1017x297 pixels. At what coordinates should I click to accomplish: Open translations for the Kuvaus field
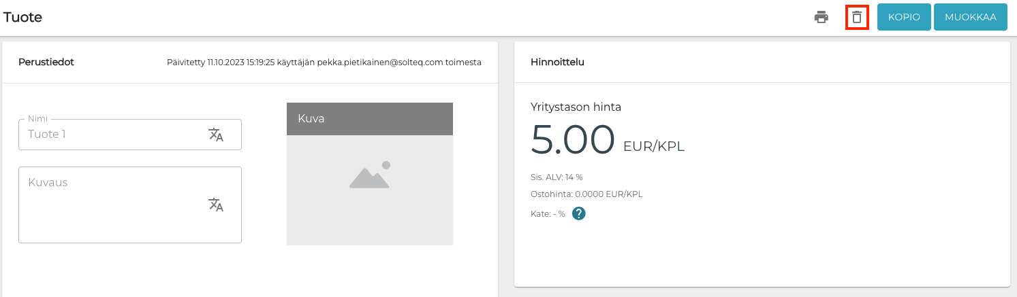point(216,205)
